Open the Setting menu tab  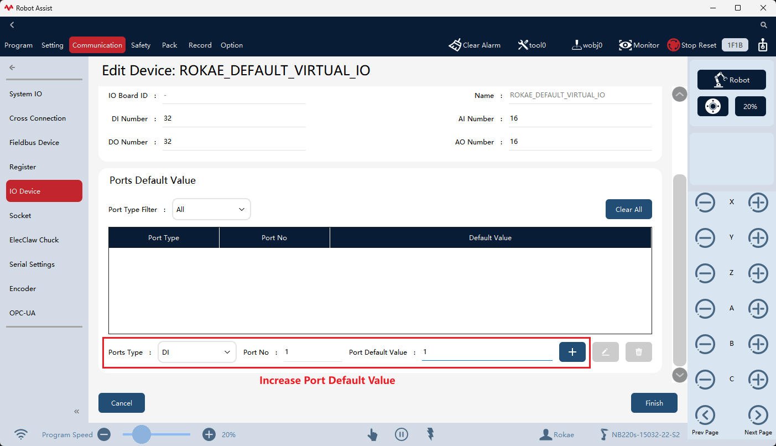click(53, 45)
